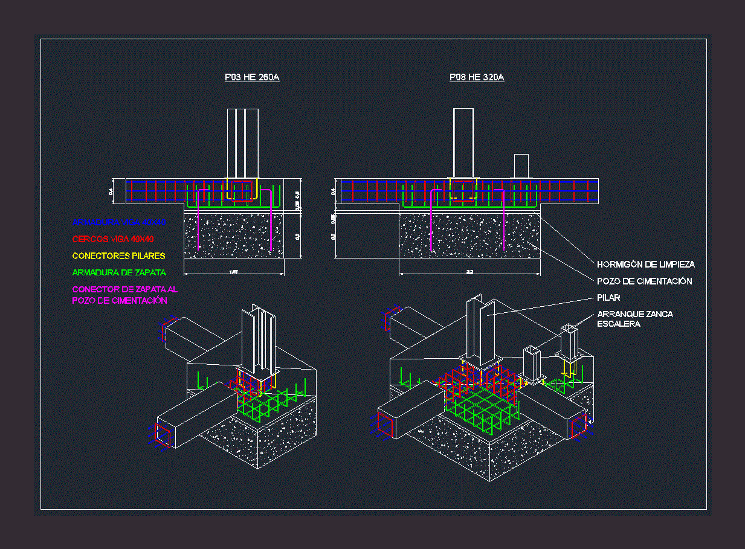This screenshot has width=745, height=549.
Task: Pick the tall steel column in P08 section
Action: point(463,142)
